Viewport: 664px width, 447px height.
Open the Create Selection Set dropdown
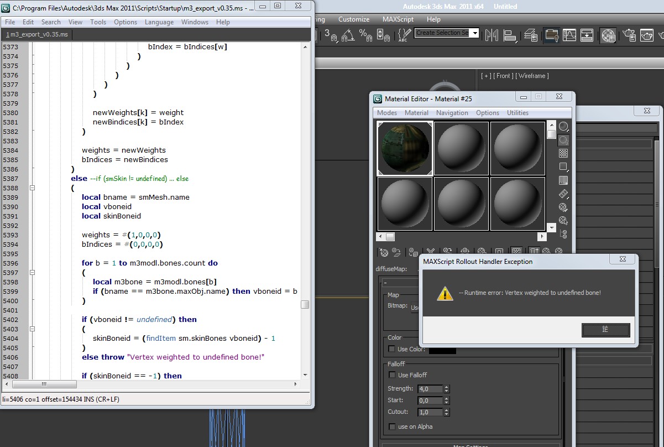pos(475,33)
